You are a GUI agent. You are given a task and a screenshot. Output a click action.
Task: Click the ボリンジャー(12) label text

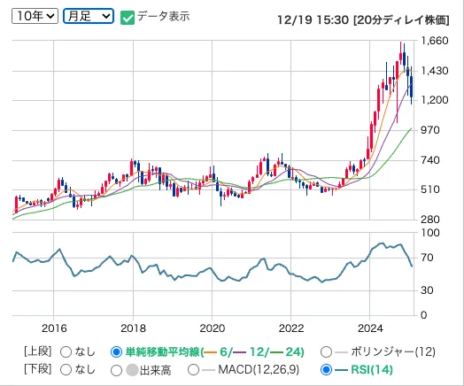pos(393,352)
